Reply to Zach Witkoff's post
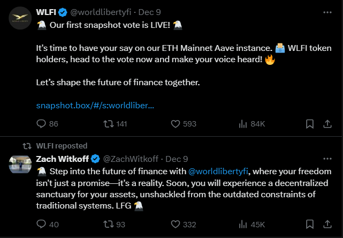Image resolution: width=343 pixels, height=238 pixels. (42, 224)
